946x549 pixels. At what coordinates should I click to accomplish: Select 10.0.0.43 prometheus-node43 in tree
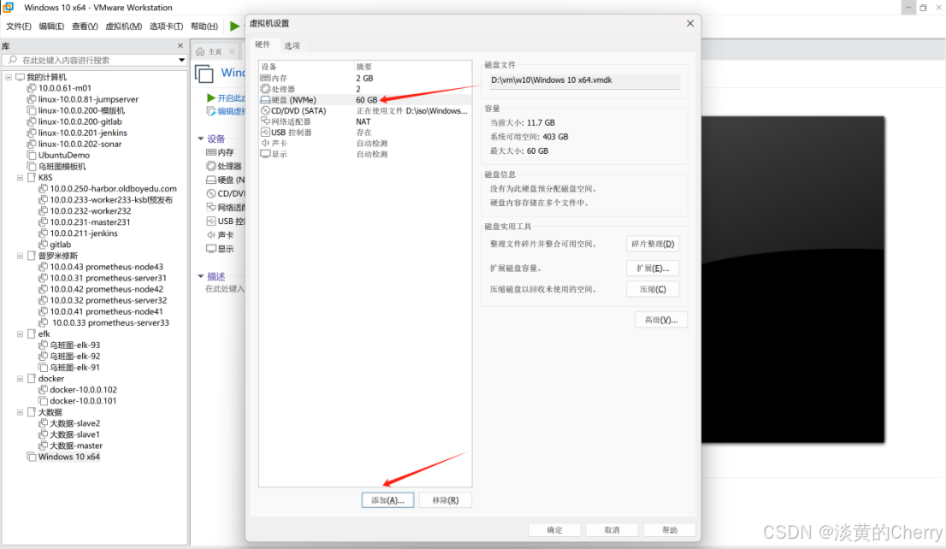click(106, 267)
